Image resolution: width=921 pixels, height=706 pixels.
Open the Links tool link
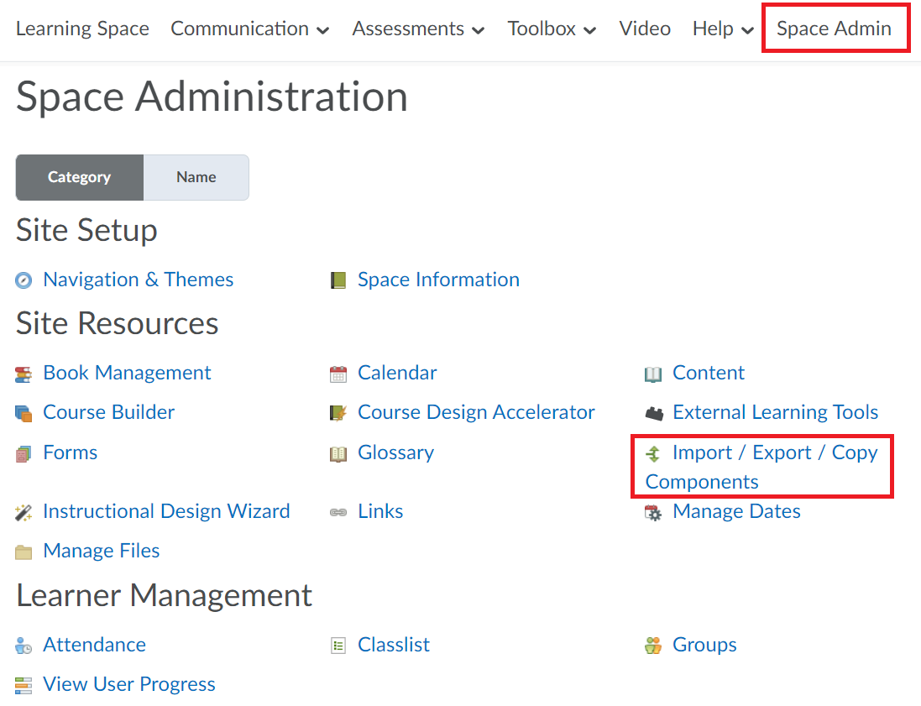pyautogui.click(x=380, y=511)
